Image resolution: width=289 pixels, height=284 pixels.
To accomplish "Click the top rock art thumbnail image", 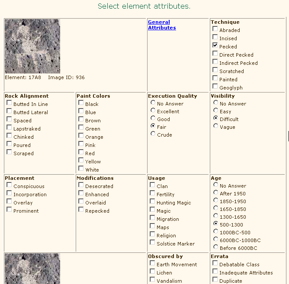I will coord(32,46).
